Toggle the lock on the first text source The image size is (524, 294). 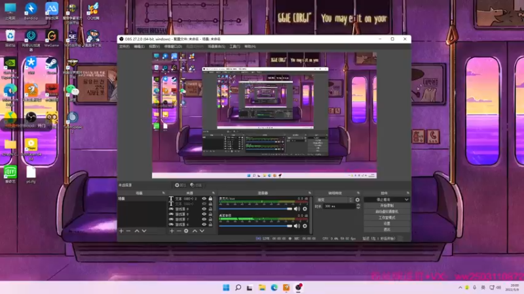[210, 199]
